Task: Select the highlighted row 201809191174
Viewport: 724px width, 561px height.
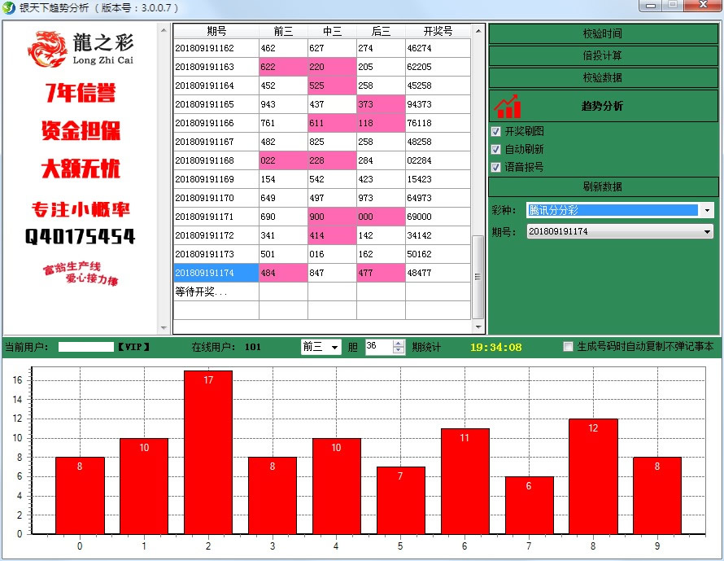Action: (216, 273)
